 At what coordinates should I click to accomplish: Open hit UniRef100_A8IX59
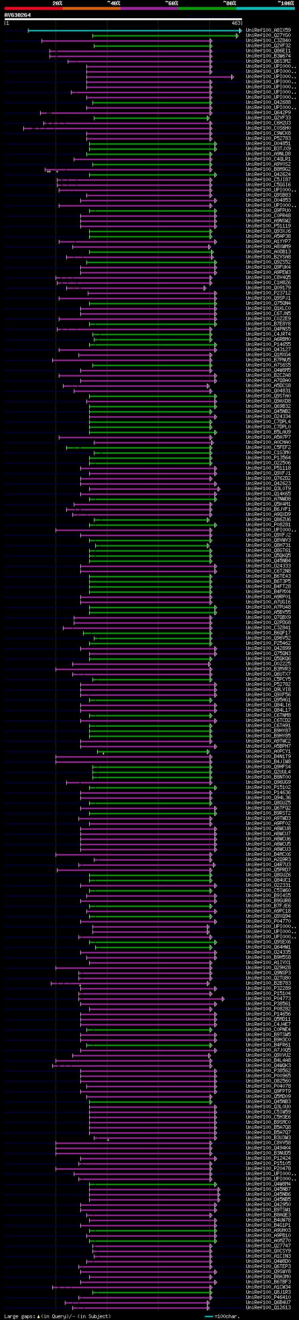pyautogui.click(x=268, y=30)
